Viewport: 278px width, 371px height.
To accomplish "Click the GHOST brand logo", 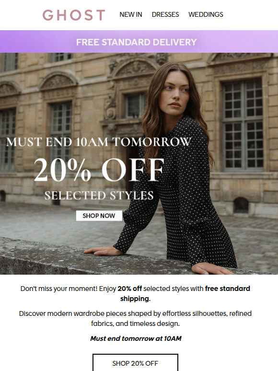I will [x=74, y=15].
